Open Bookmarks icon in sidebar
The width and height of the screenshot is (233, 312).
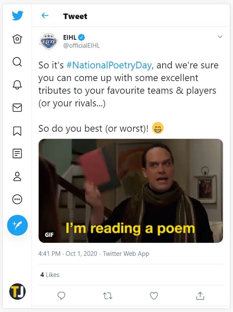(17, 131)
